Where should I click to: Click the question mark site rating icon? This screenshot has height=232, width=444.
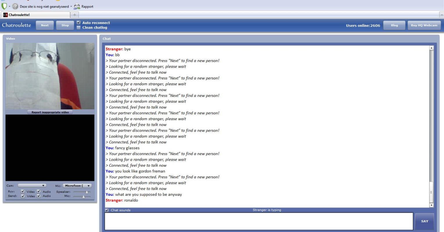point(15,6)
